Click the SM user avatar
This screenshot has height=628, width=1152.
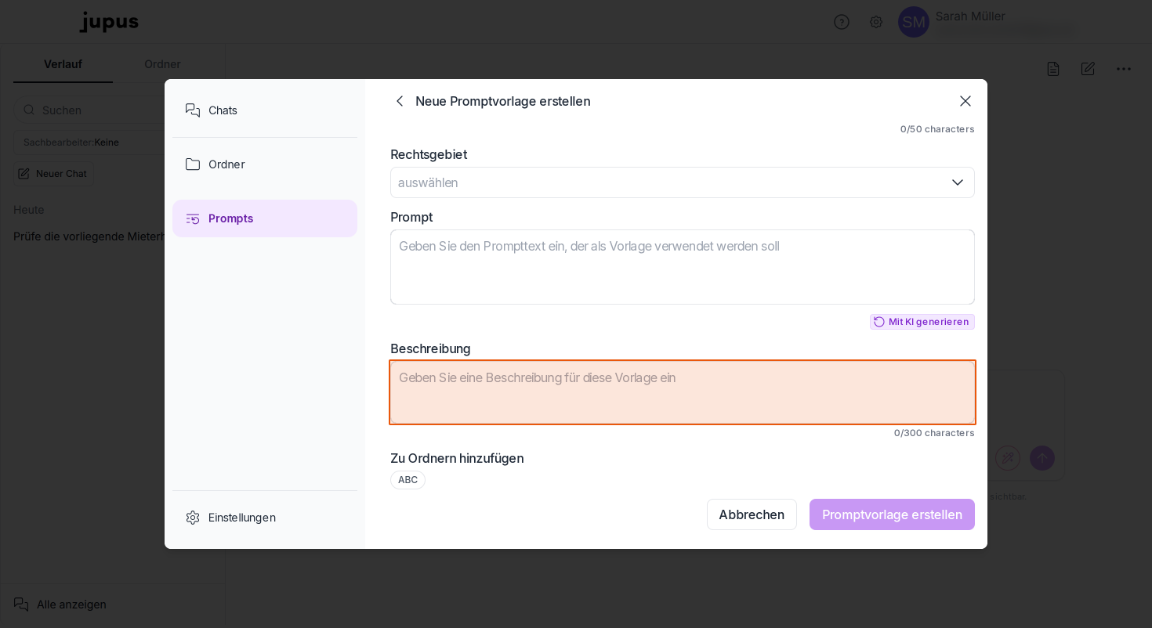point(914,22)
